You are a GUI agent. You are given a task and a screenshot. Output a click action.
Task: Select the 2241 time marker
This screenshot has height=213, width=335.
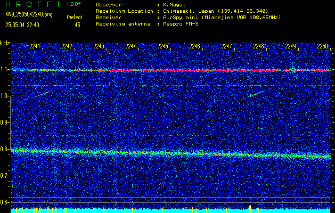[x=35, y=46]
